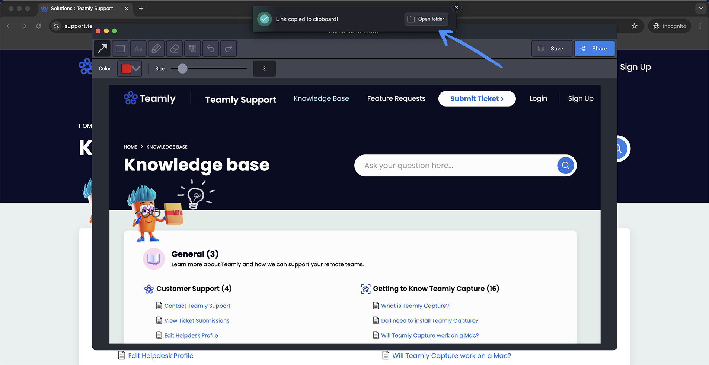This screenshot has width=709, height=365.
Task: Open Edit Helpdesk Profile article in editor
Action: click(x=191, y=335)
